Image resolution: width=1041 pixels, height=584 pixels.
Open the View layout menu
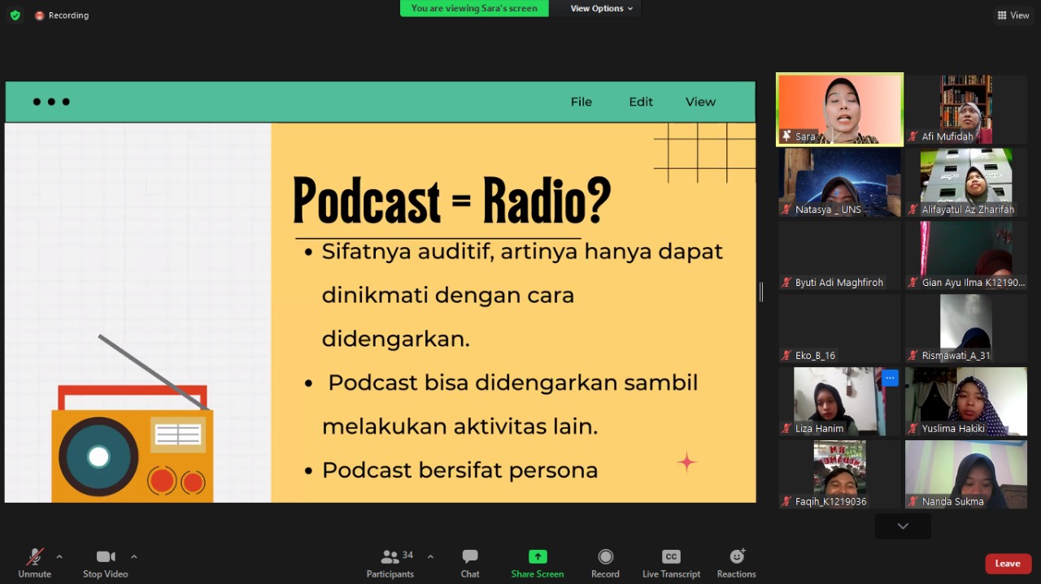(x=1013, y=15)
